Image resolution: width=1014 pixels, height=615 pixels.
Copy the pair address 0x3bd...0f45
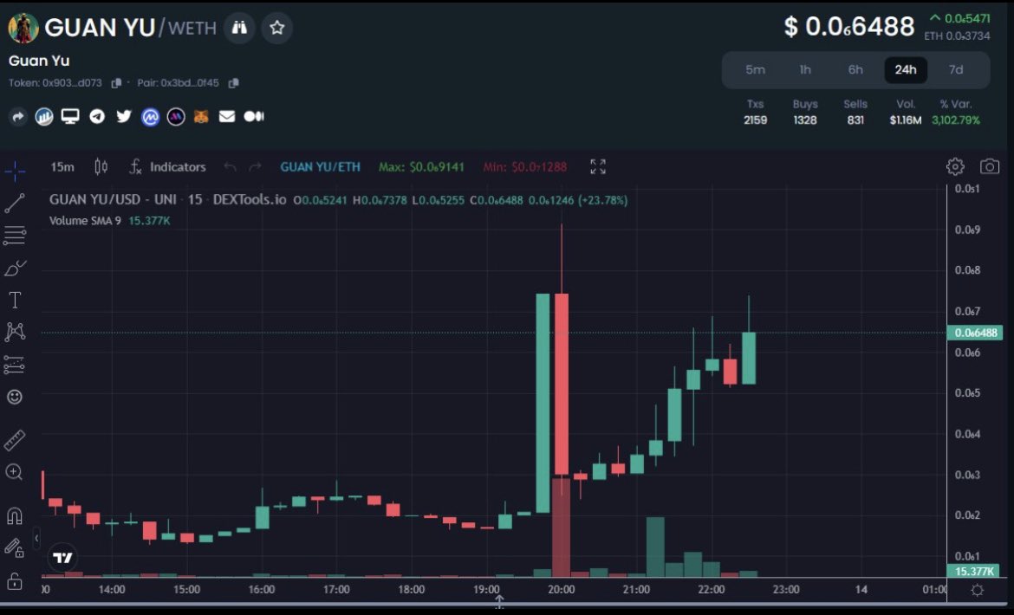point(233,83)
